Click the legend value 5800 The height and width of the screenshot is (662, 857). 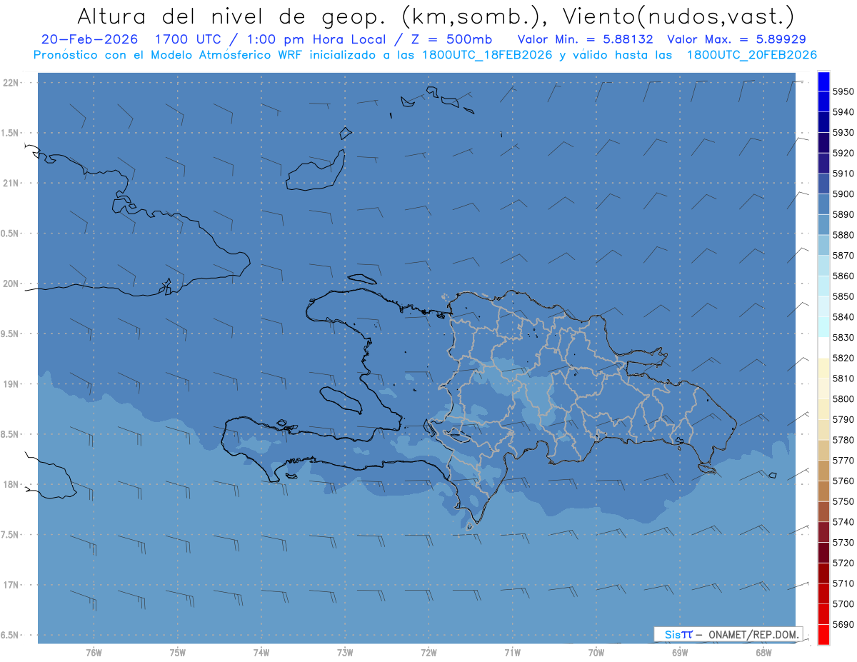[843, 399]
